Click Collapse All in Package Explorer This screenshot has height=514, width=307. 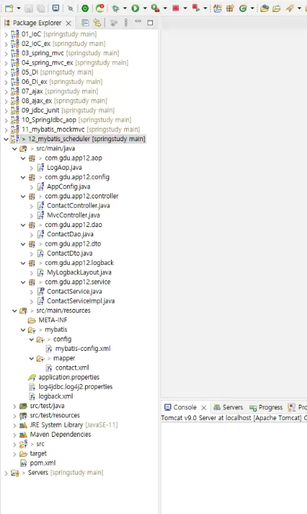tap(85, 23)
